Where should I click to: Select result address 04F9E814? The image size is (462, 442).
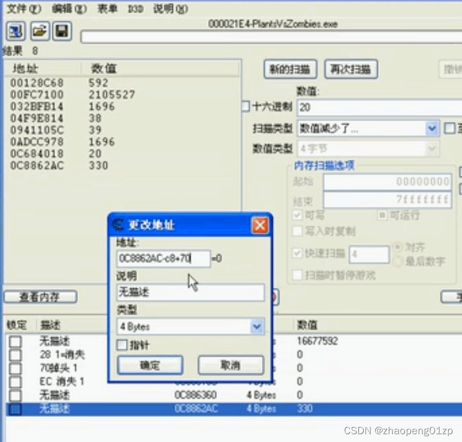coord(37,118)
